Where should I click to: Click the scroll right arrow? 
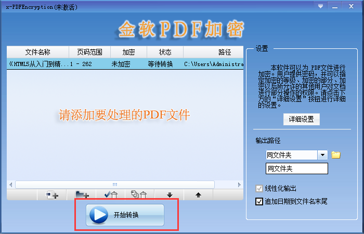pos(239,185)
